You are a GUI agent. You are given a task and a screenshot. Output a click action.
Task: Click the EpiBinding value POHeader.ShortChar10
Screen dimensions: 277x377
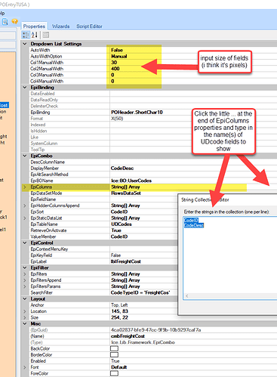click(x=137, y=113)
